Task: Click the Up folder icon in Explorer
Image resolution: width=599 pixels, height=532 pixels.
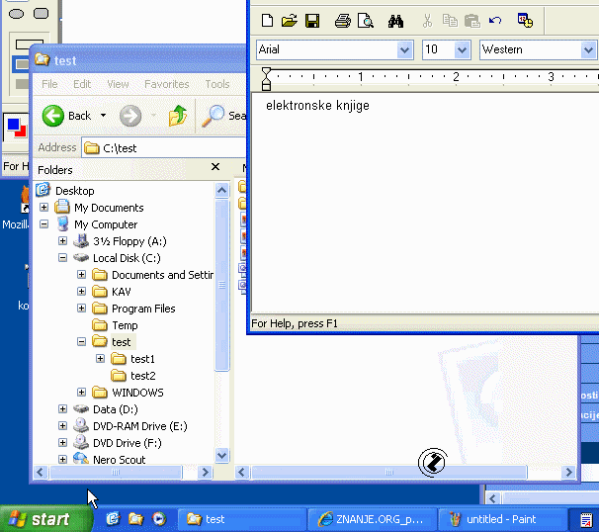Action: (178, 116)
